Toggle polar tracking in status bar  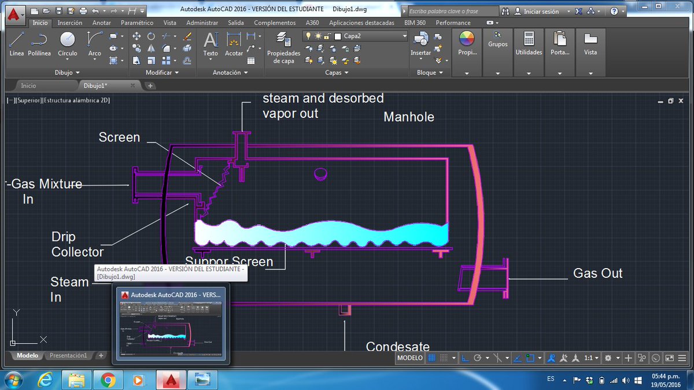click(478, 358)
